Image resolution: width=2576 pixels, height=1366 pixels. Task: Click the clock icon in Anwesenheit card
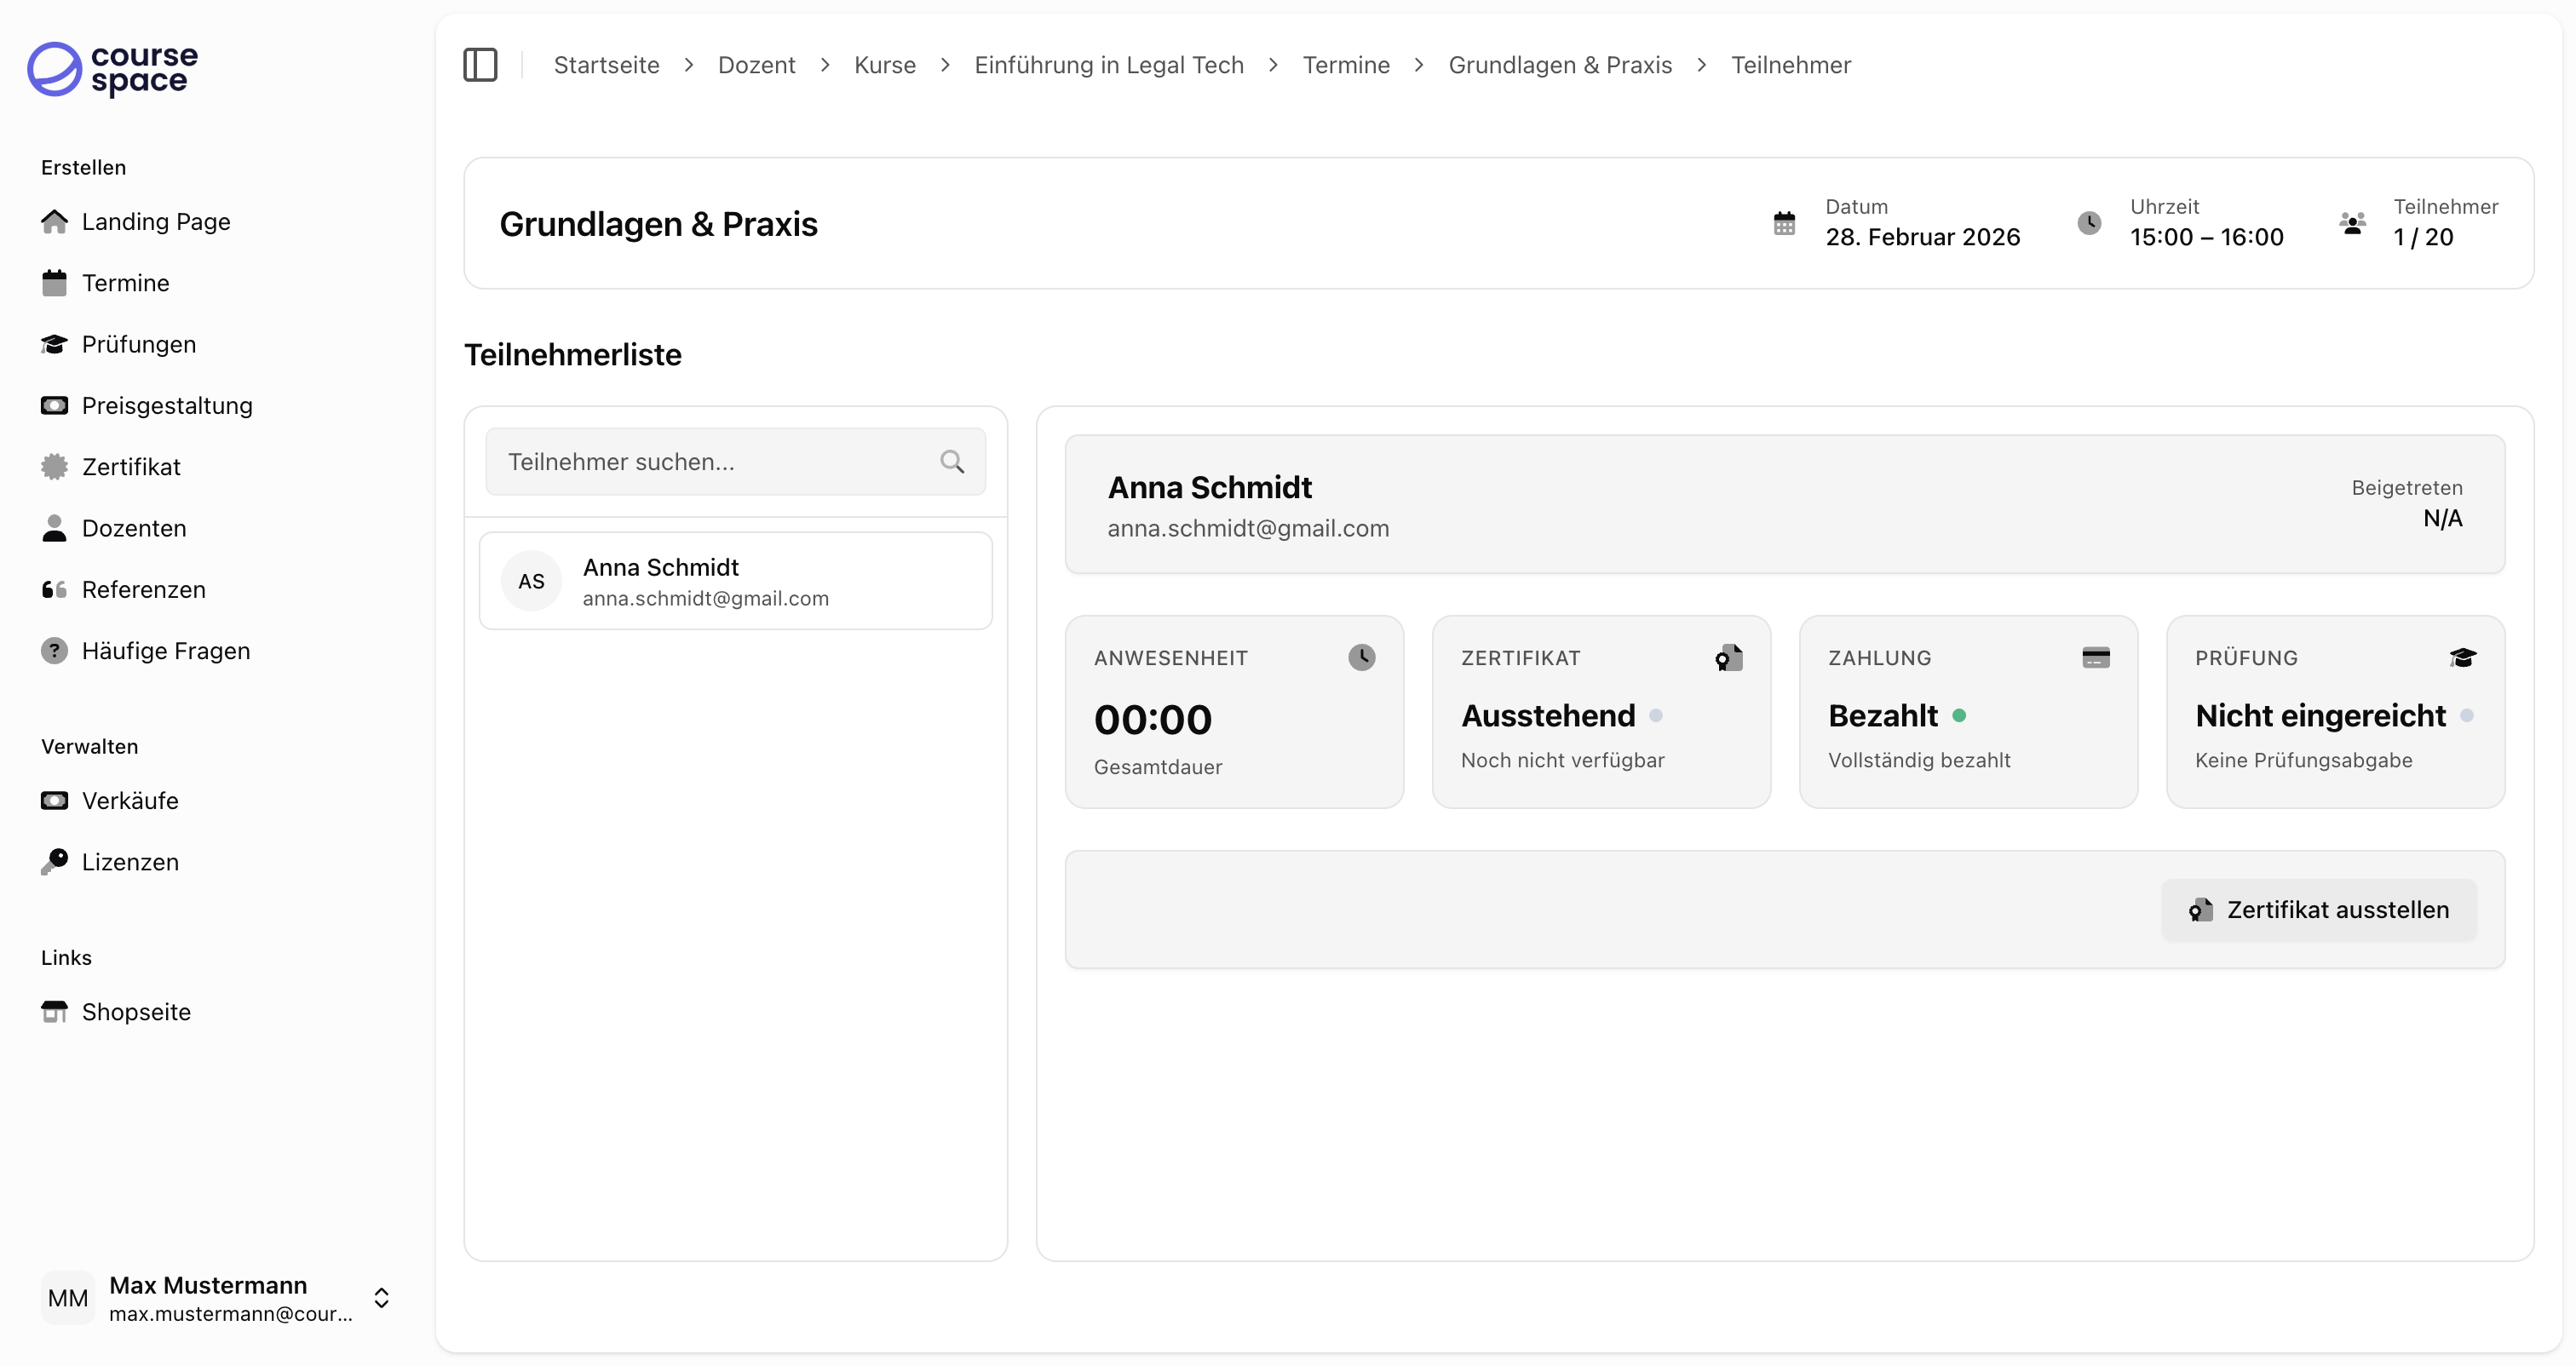click(1361, 657)
